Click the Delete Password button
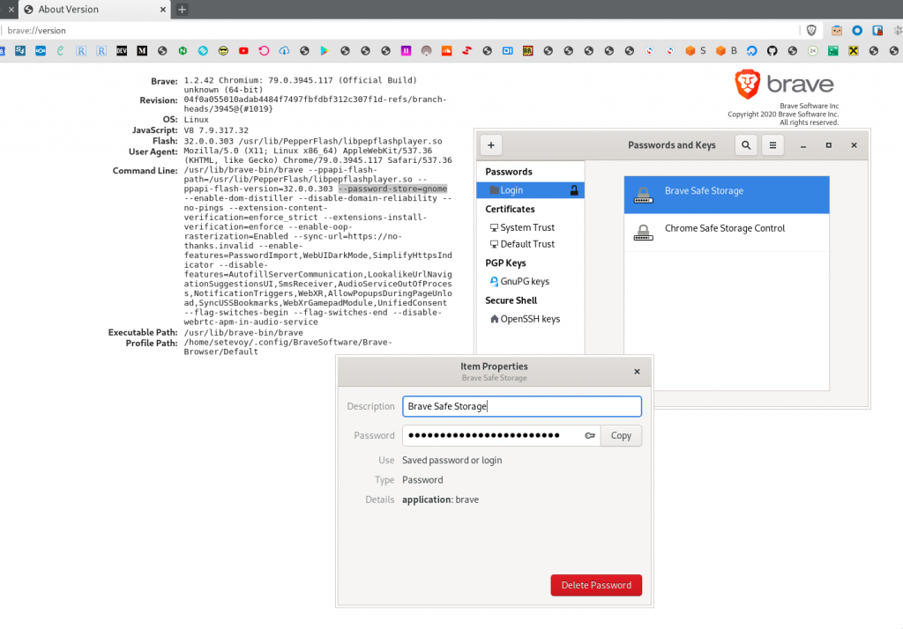The height and width of the screenshot is (629, 903). pyautogui.click(x=596, y=584)
